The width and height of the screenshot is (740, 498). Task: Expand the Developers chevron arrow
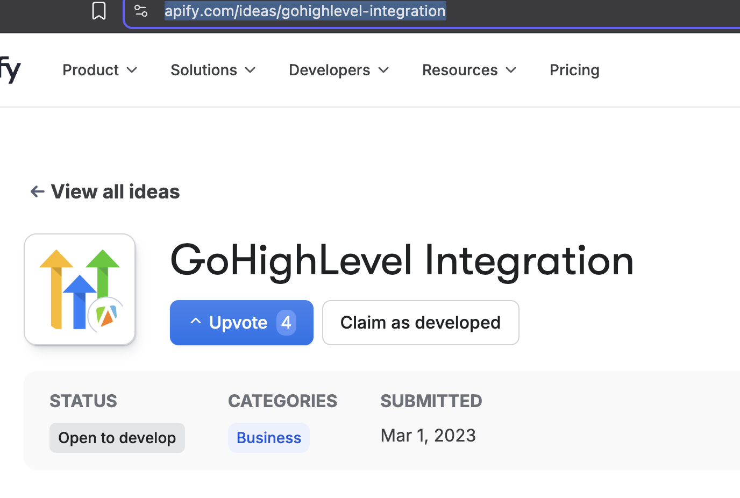pyautogui.click(x=383, y=70)
